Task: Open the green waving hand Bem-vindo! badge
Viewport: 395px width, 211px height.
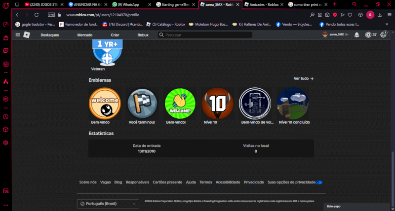Action: pyautogui.click(x=180, y=104)
